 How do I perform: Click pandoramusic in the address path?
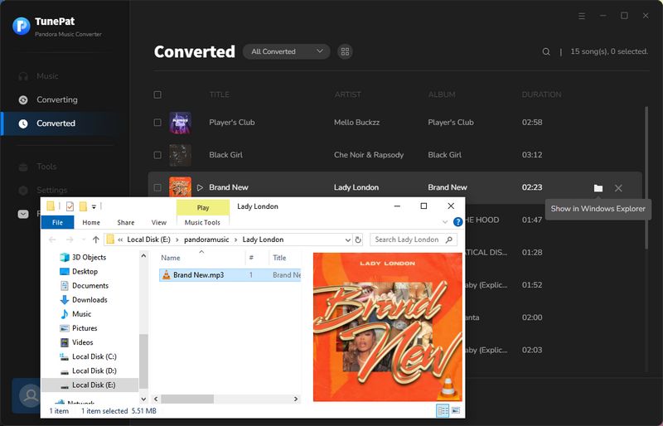click(206, 240)
